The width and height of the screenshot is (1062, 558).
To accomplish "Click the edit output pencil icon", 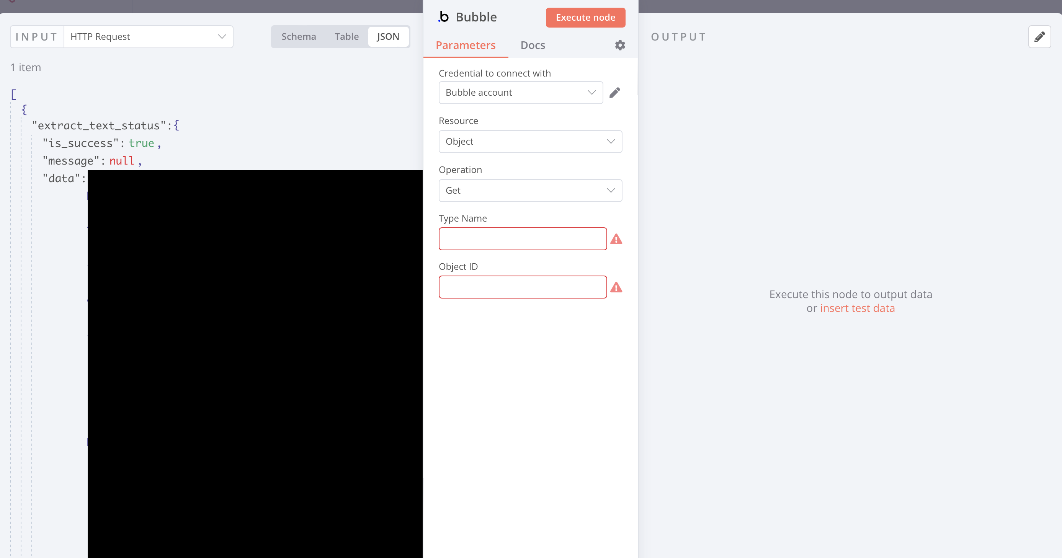I will 1039,37.
